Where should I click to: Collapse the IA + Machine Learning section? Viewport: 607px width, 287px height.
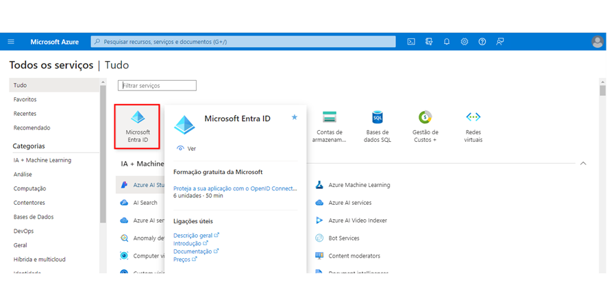(x=583, y=164)
